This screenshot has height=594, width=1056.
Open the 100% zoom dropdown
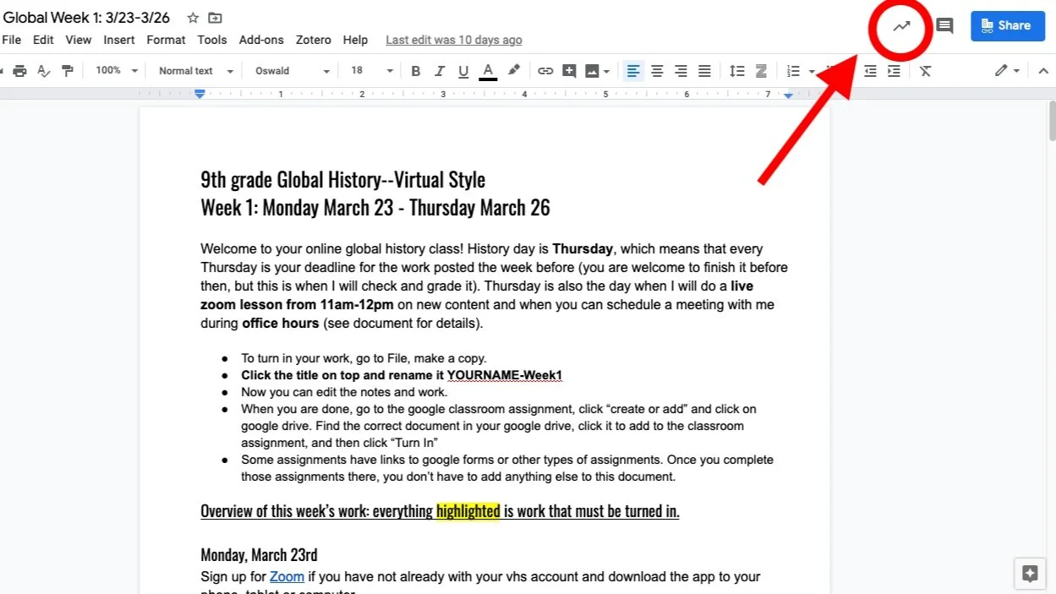coord(117,71)
